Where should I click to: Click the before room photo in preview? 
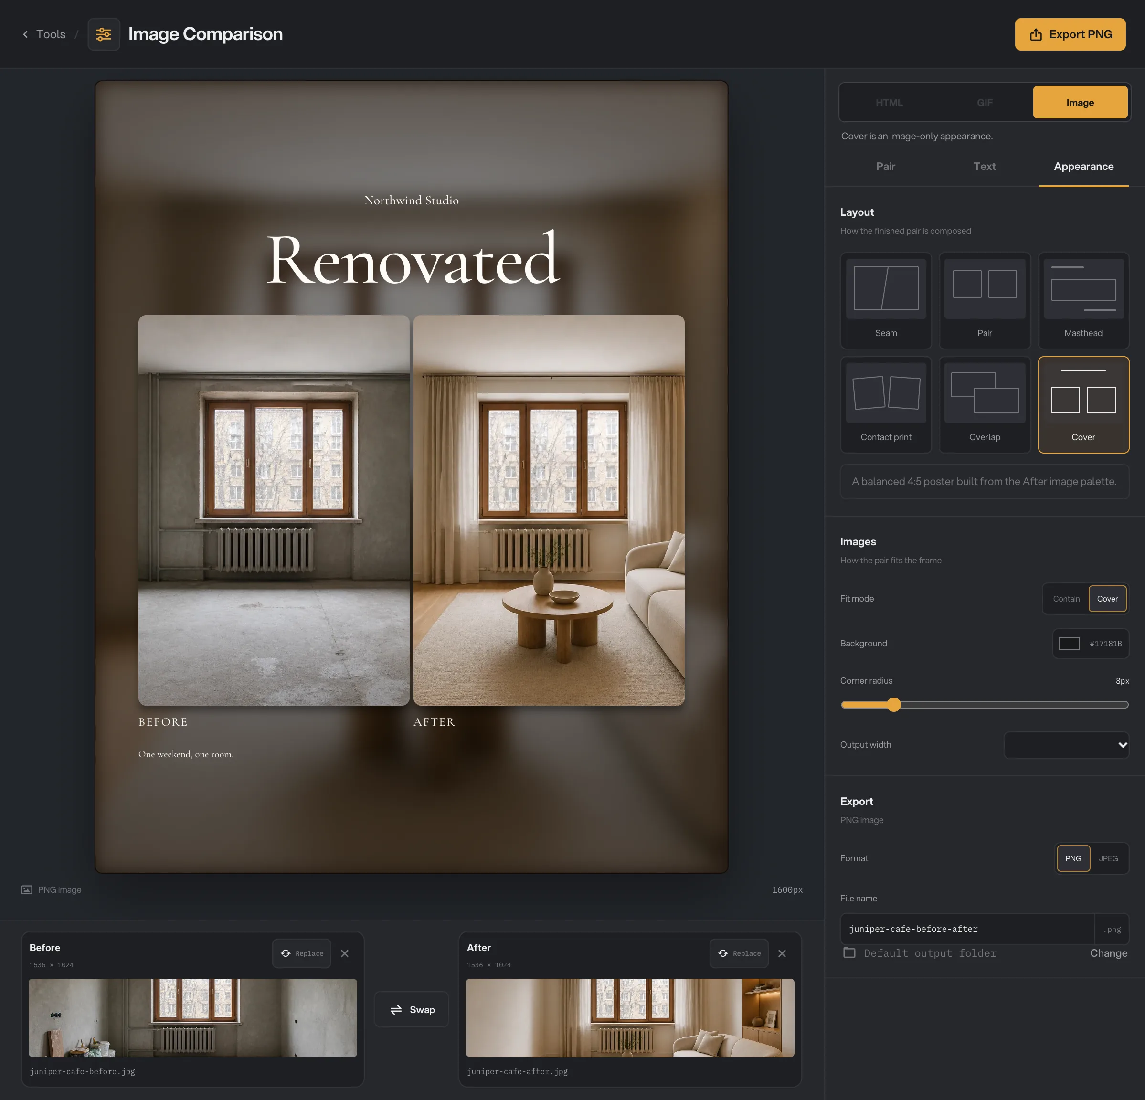pos(274,510)
